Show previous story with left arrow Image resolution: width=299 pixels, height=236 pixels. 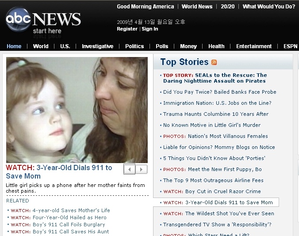[130, 169]
